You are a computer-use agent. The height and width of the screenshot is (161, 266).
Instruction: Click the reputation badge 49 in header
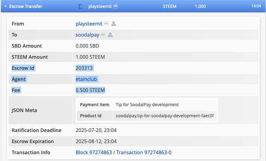coord(116,6)
